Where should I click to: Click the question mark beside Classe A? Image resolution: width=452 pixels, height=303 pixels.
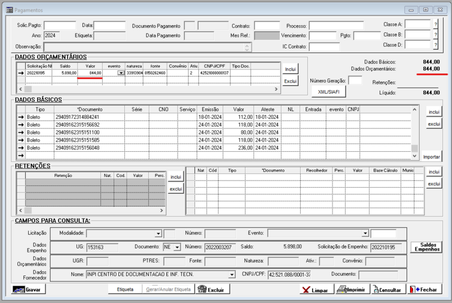(435, 25)
